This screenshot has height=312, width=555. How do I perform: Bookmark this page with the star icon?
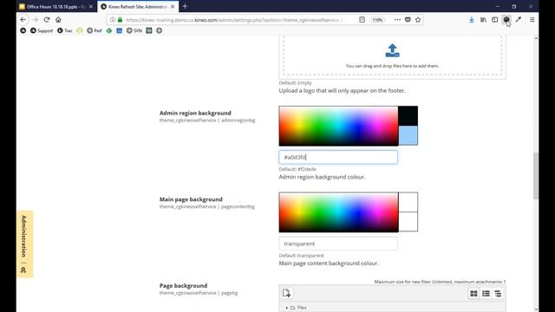(x=418, y=20)
